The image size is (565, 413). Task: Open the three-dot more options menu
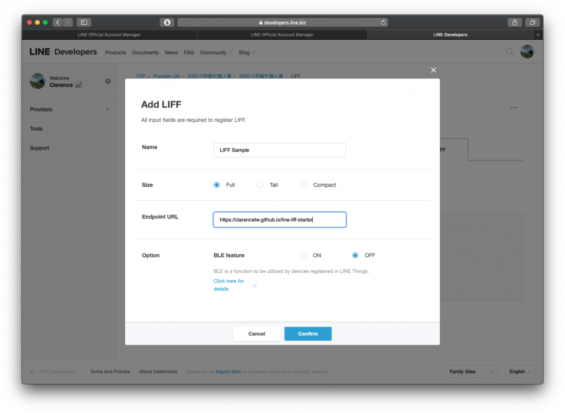514,108
